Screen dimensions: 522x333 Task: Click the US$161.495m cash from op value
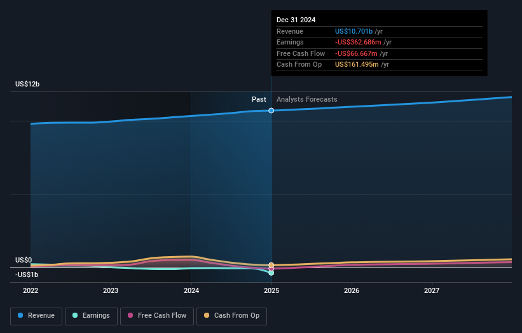point(357,65)
